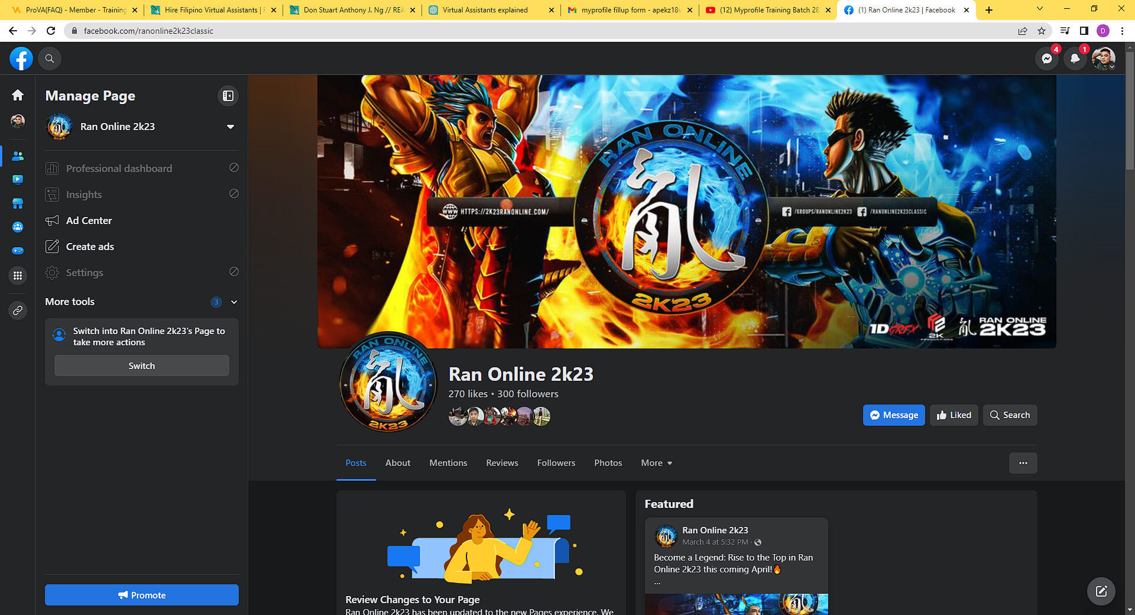The width and height of the screenshot is (1135, 615).
Task: Bookmark this page with the star
Action: click(x=1042, y=31)
